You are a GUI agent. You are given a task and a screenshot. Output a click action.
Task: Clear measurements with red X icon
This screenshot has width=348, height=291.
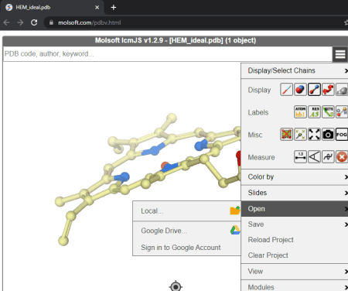click(x=342, y=157)
